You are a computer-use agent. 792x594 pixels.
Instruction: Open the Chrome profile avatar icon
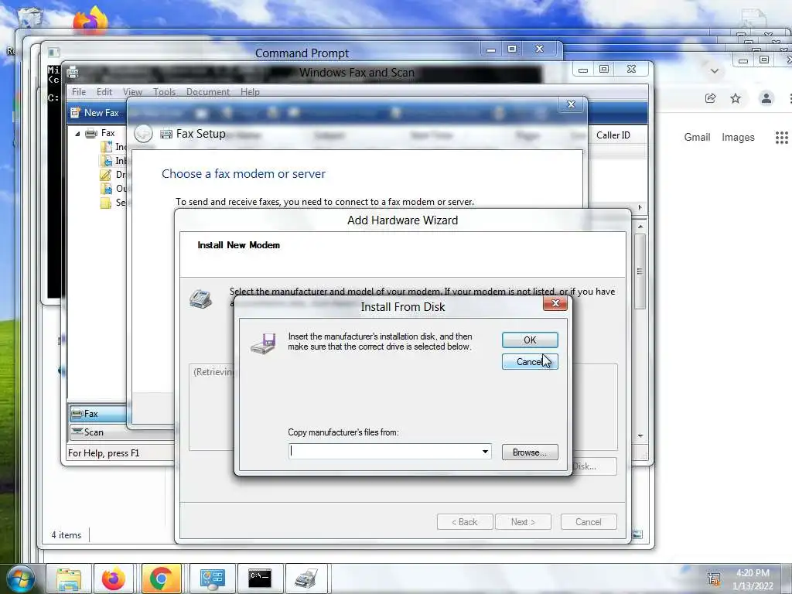click(766, 98)
